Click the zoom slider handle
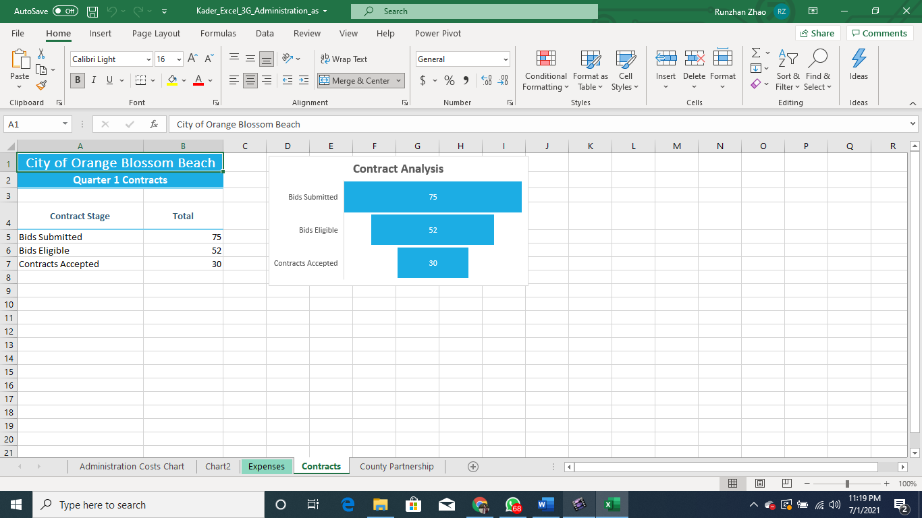This screenshot has height=518, width=922. tap(847, 484)
